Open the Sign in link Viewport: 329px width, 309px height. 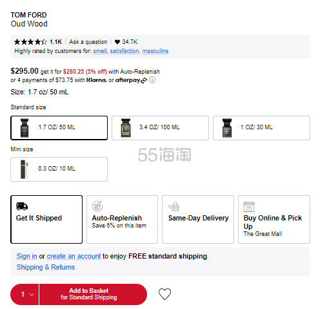(26, 256)
